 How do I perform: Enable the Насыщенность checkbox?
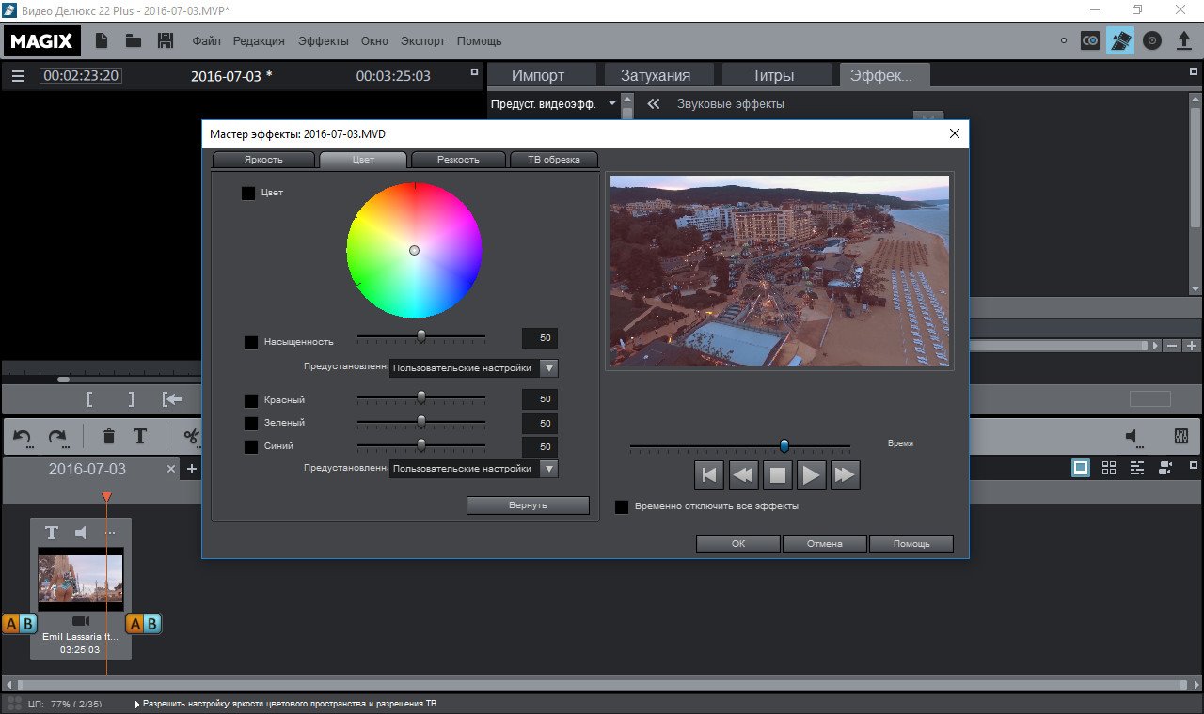pyautogui.click(x=251, y=343)
